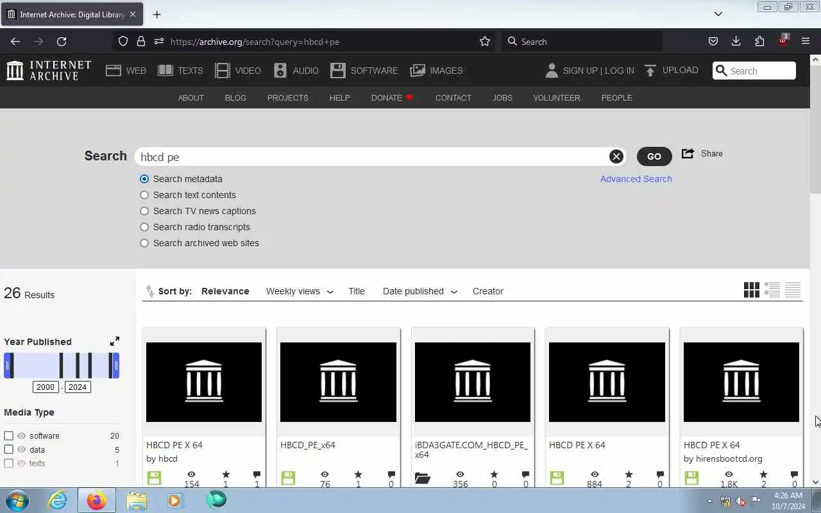
Task: Expand the Year Published histogram icon
Action: [x=115, y=341]
